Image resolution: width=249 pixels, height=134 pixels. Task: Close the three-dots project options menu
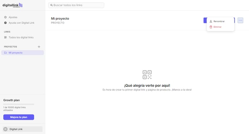[240, 21]
